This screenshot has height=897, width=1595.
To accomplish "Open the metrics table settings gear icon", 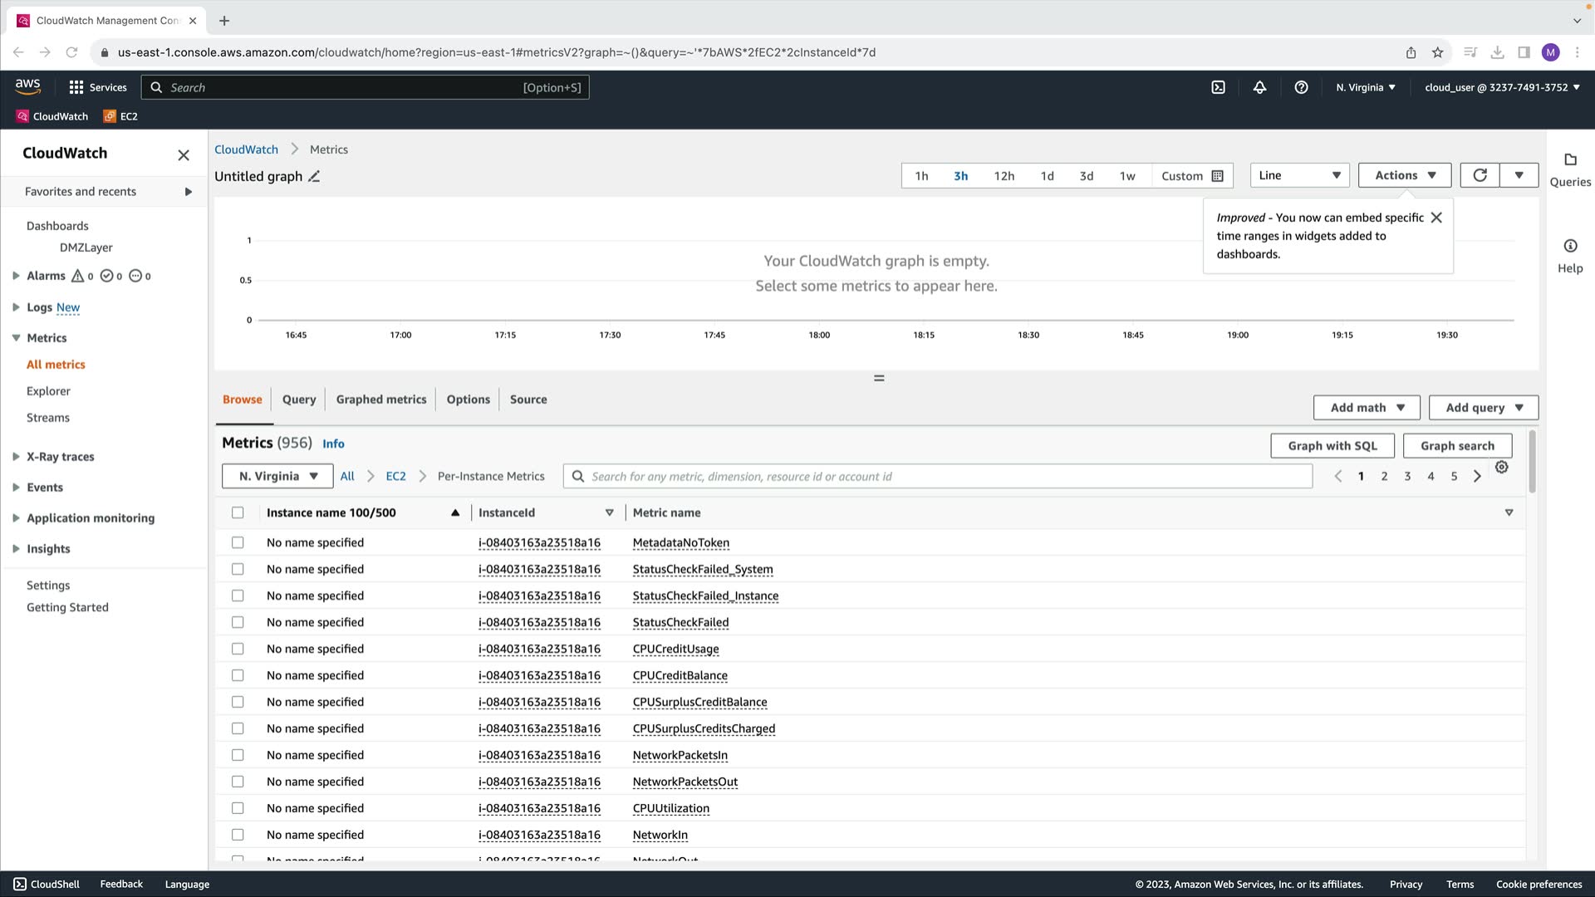I will [x=1501, y=467].
